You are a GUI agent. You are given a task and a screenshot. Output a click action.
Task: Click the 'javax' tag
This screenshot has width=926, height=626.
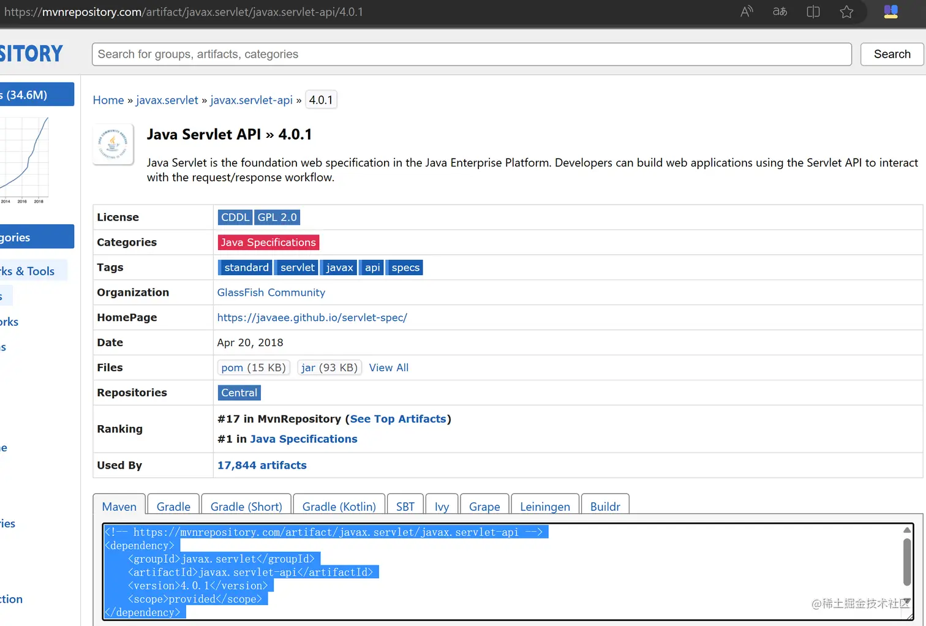tap(339, 268)
